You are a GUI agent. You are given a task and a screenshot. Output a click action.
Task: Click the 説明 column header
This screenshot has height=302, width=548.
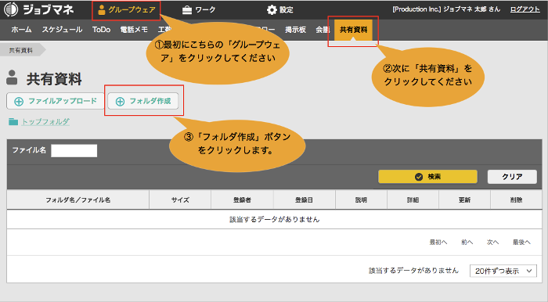pos(361,200)
